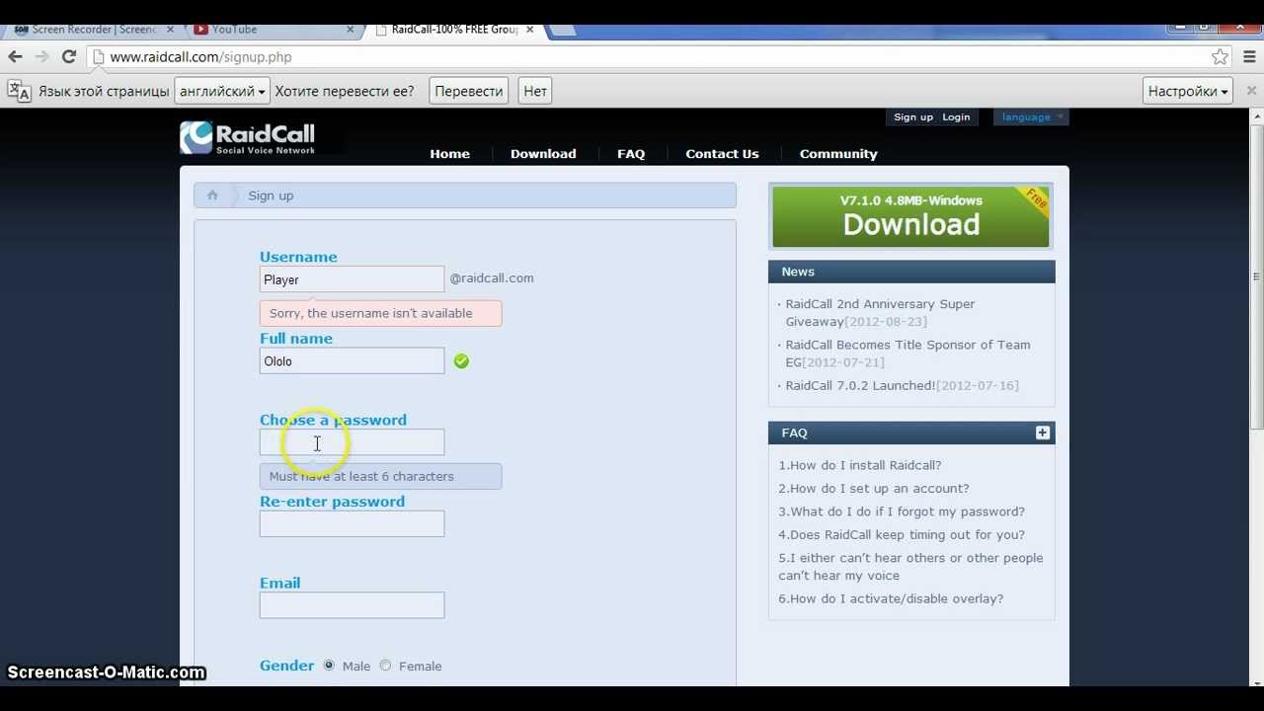
Task: Click the Choose a password field
Action: 352,442
